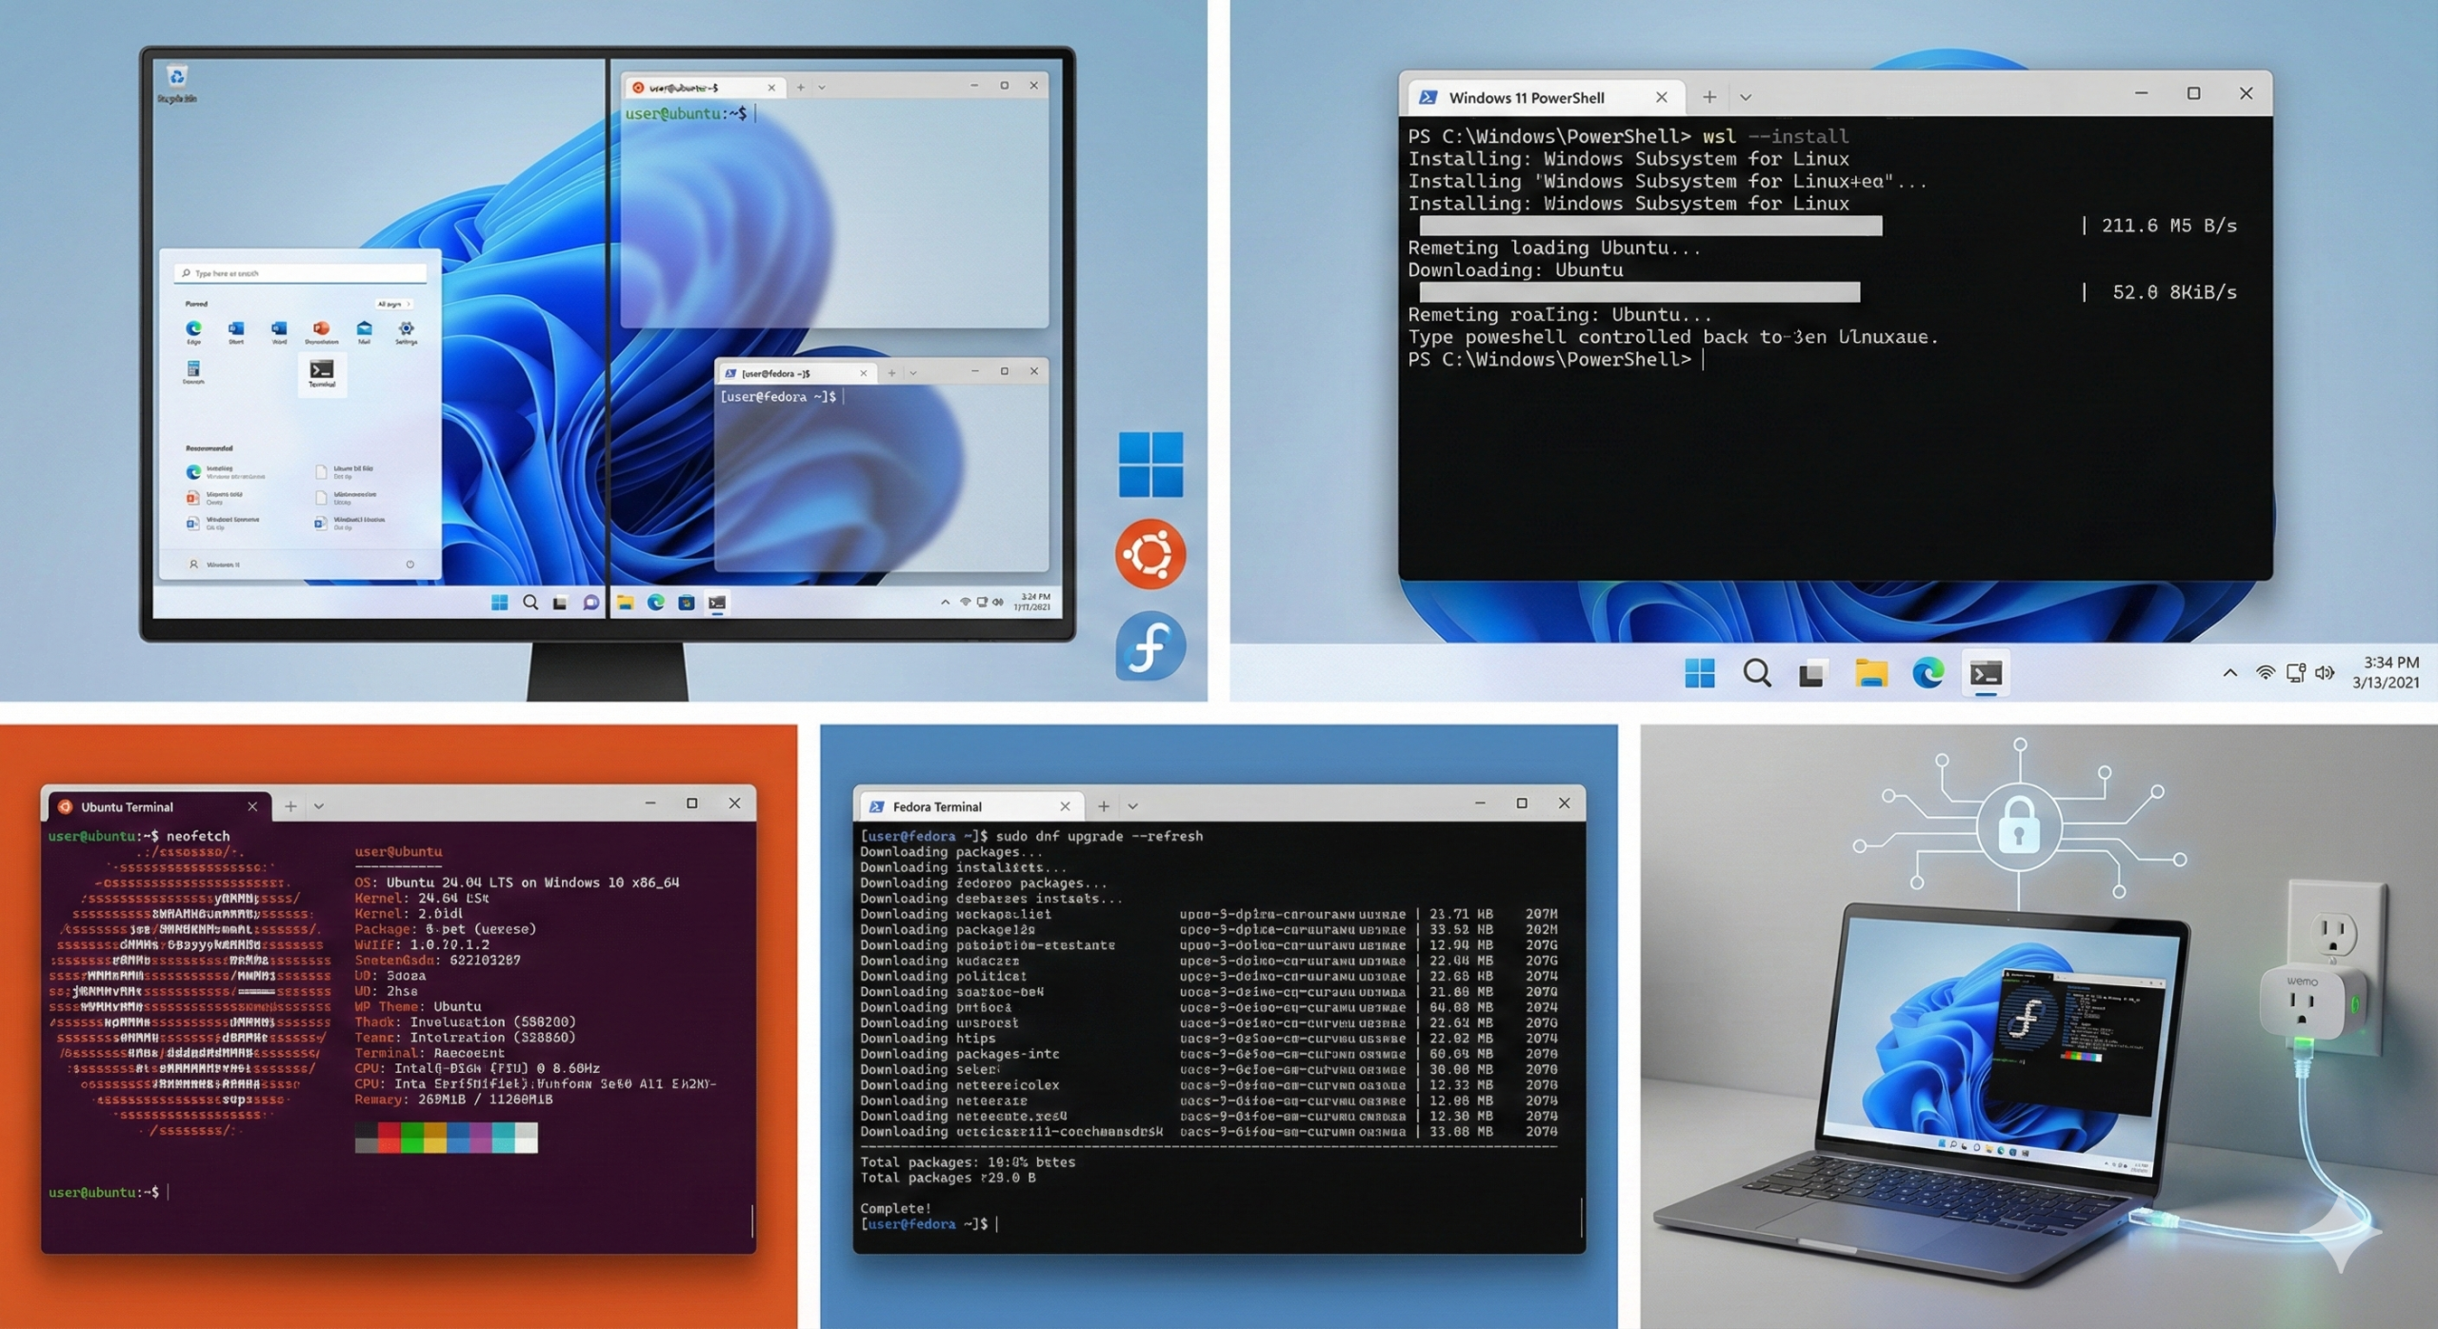Open the tab dropdown in the PowerShell window
The height and width of the screenshot is (1329, 2438).
click(x=1746, y=96)
